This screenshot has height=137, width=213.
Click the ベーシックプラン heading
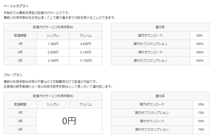click(x=16, y=6)
